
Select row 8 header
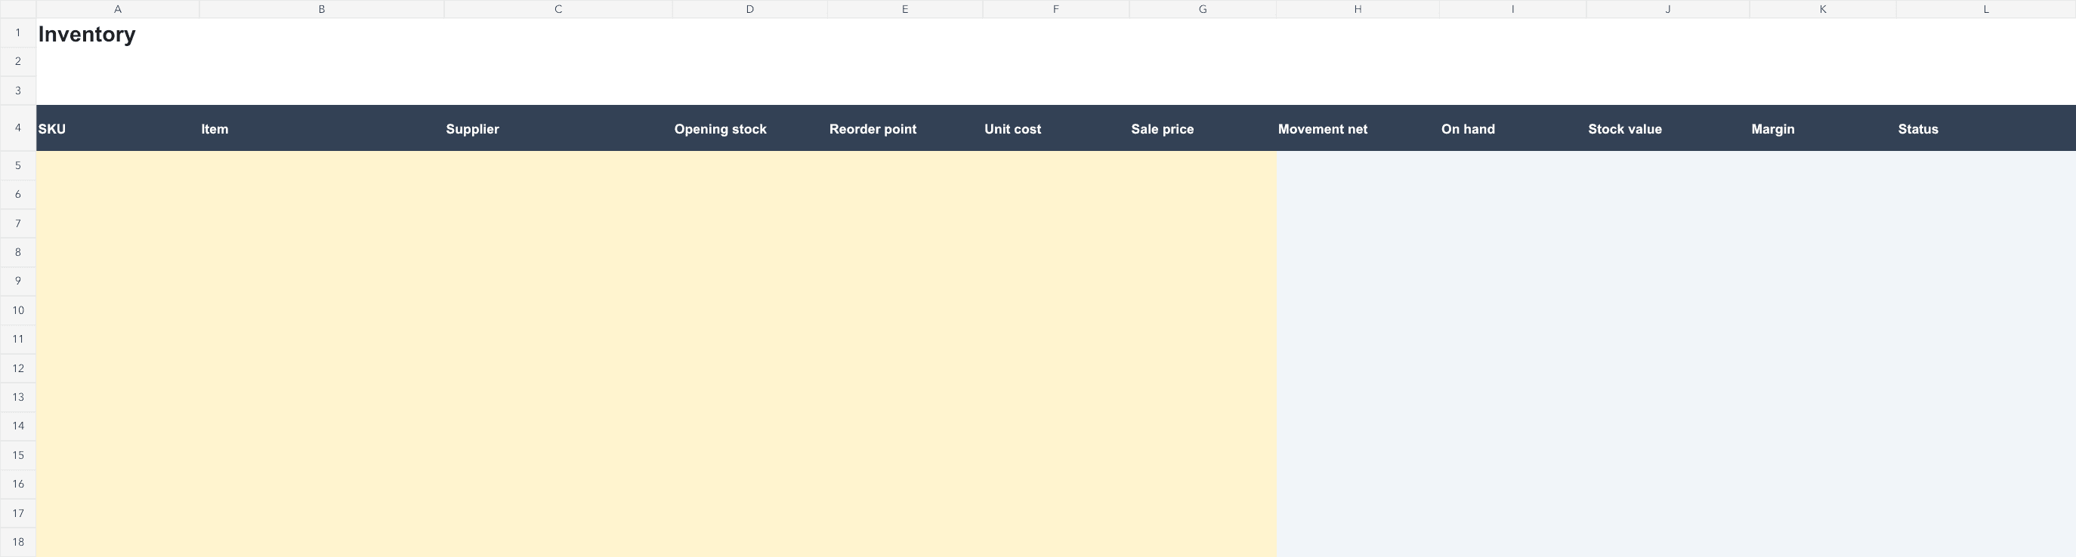click(x=17, y=252)
